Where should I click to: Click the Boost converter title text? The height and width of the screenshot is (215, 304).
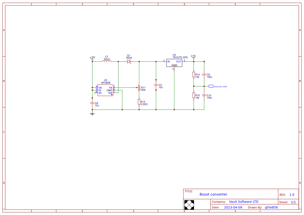[213, 194]
